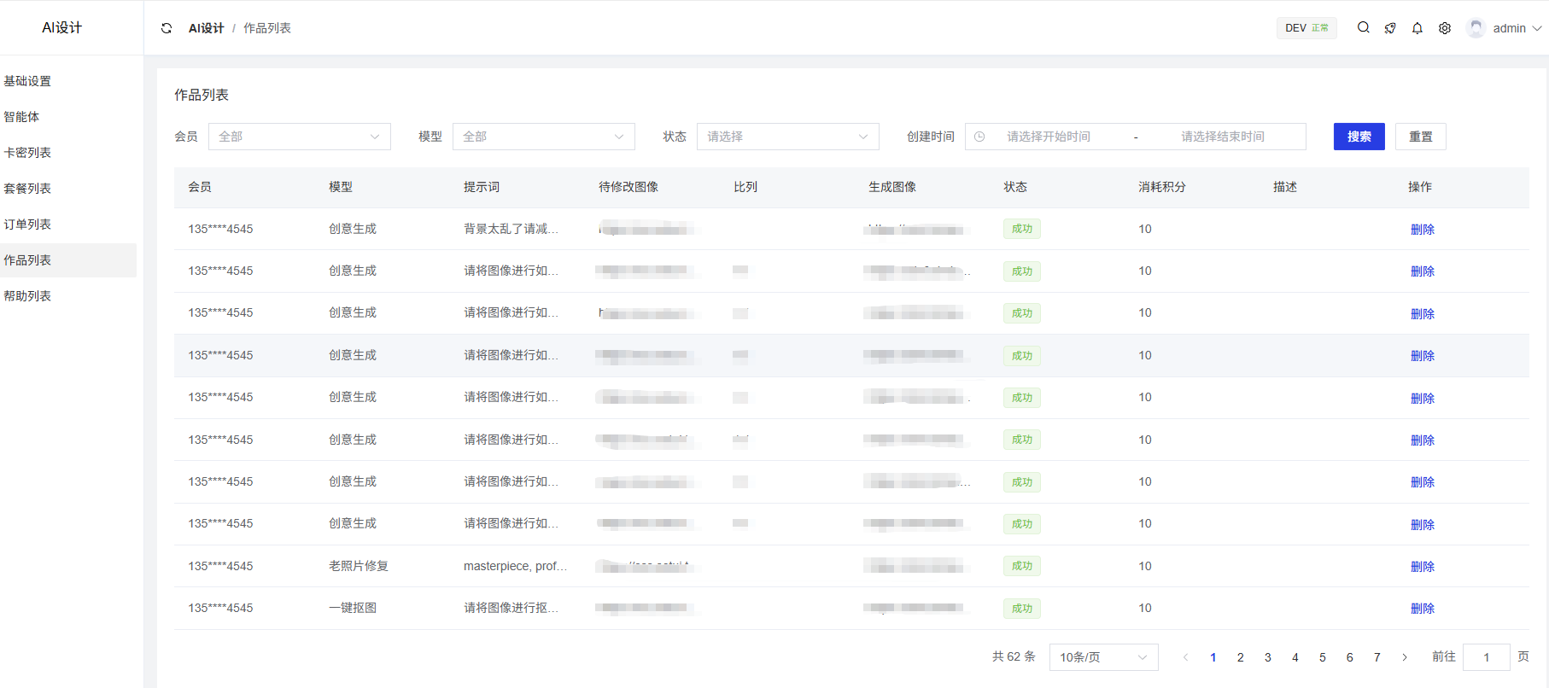Open the 10条/页 page size selector
Image resolution: width=1549 pixels, height=688 pixels.
coord(1103,657)
